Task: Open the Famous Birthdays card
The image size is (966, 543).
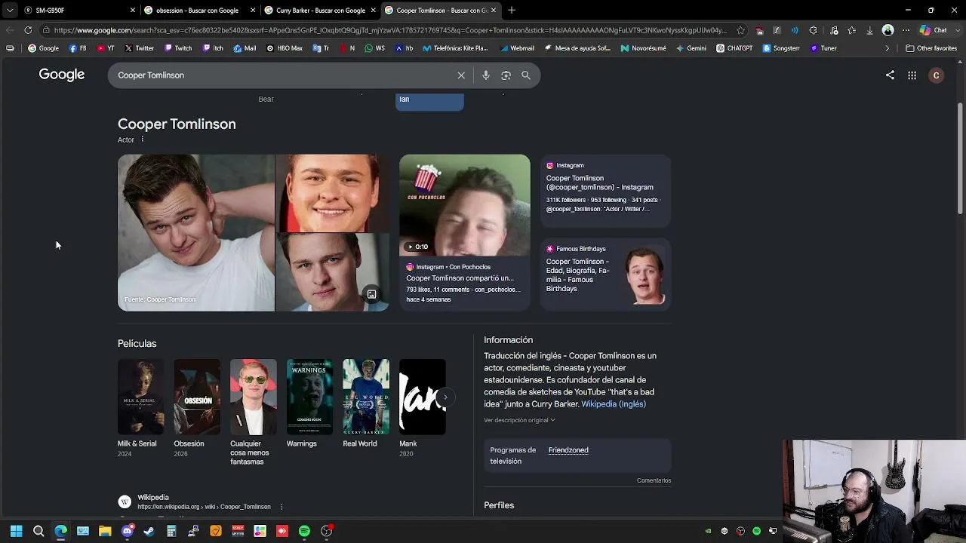Action: point(605,273)
